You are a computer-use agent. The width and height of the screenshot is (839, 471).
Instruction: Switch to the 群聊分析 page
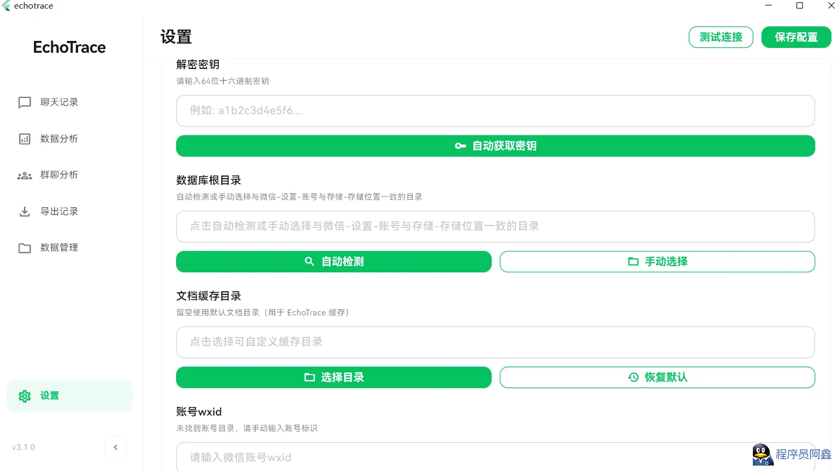click(x=59, y=175)
